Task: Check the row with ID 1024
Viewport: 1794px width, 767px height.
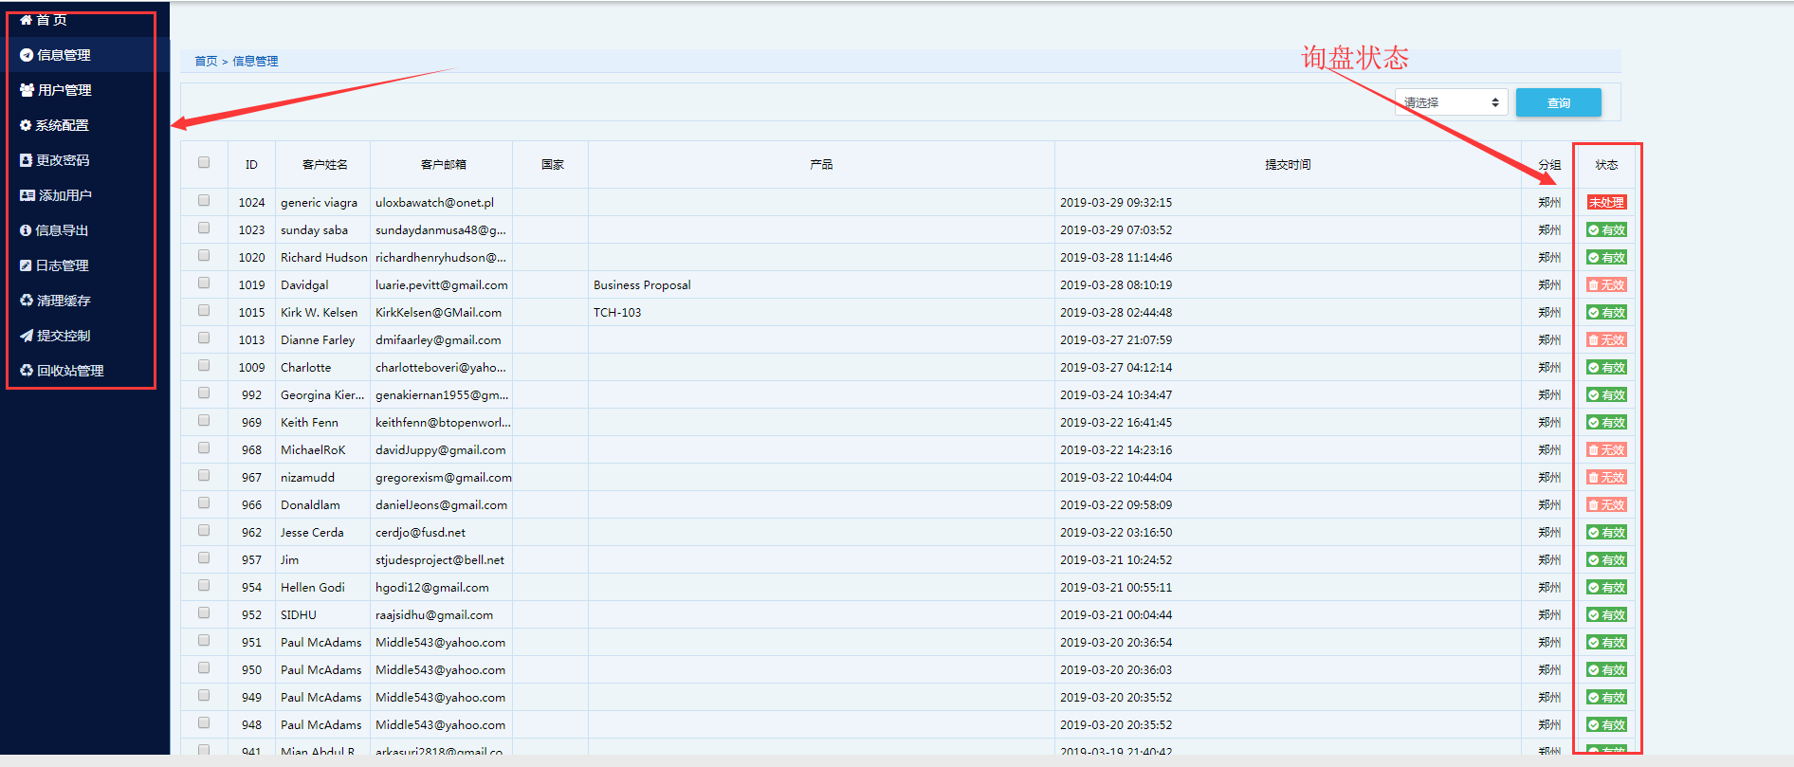Action: coord(204,200)
